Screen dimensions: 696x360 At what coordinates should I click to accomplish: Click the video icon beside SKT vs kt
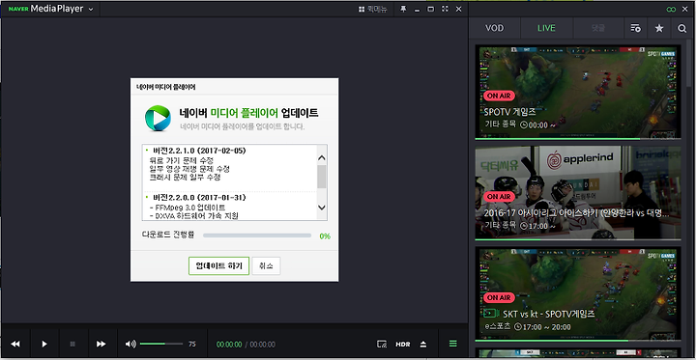pyautogui.click(x=491, y=313)
